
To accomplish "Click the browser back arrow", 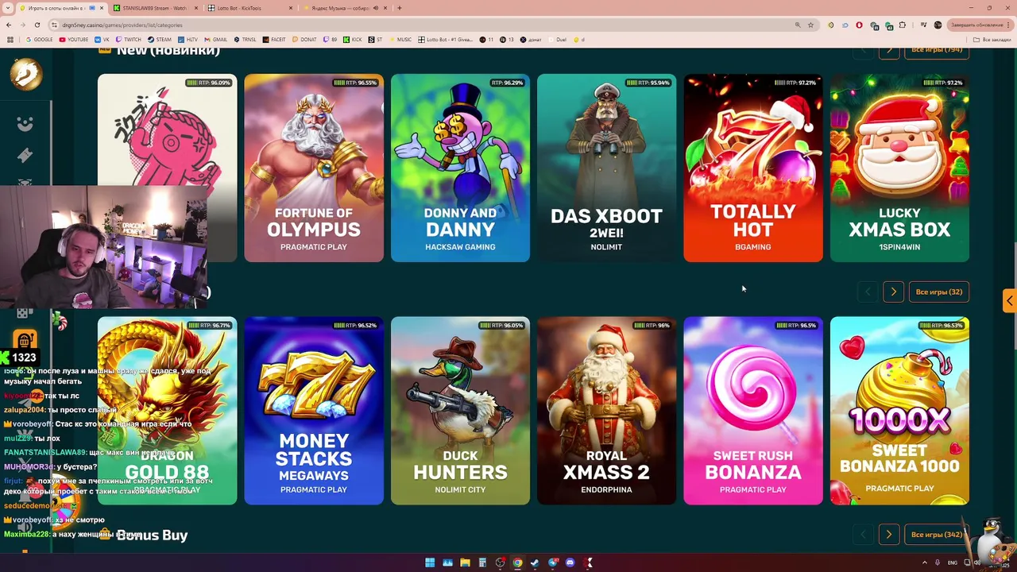I will (9, 25).
